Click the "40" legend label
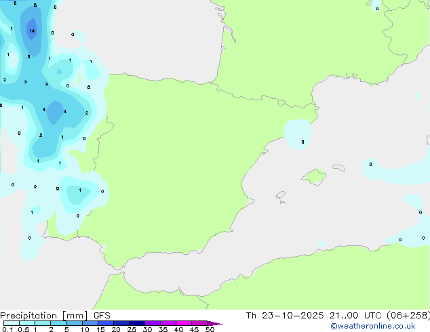 tap(178, 329)
